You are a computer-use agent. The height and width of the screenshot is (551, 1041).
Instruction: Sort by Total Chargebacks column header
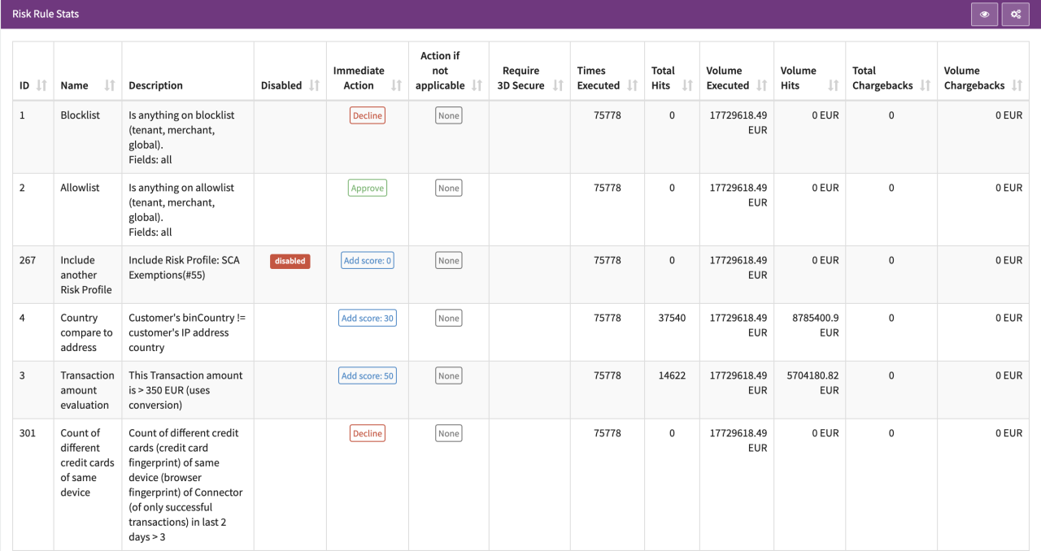click(x=882, y=78)
